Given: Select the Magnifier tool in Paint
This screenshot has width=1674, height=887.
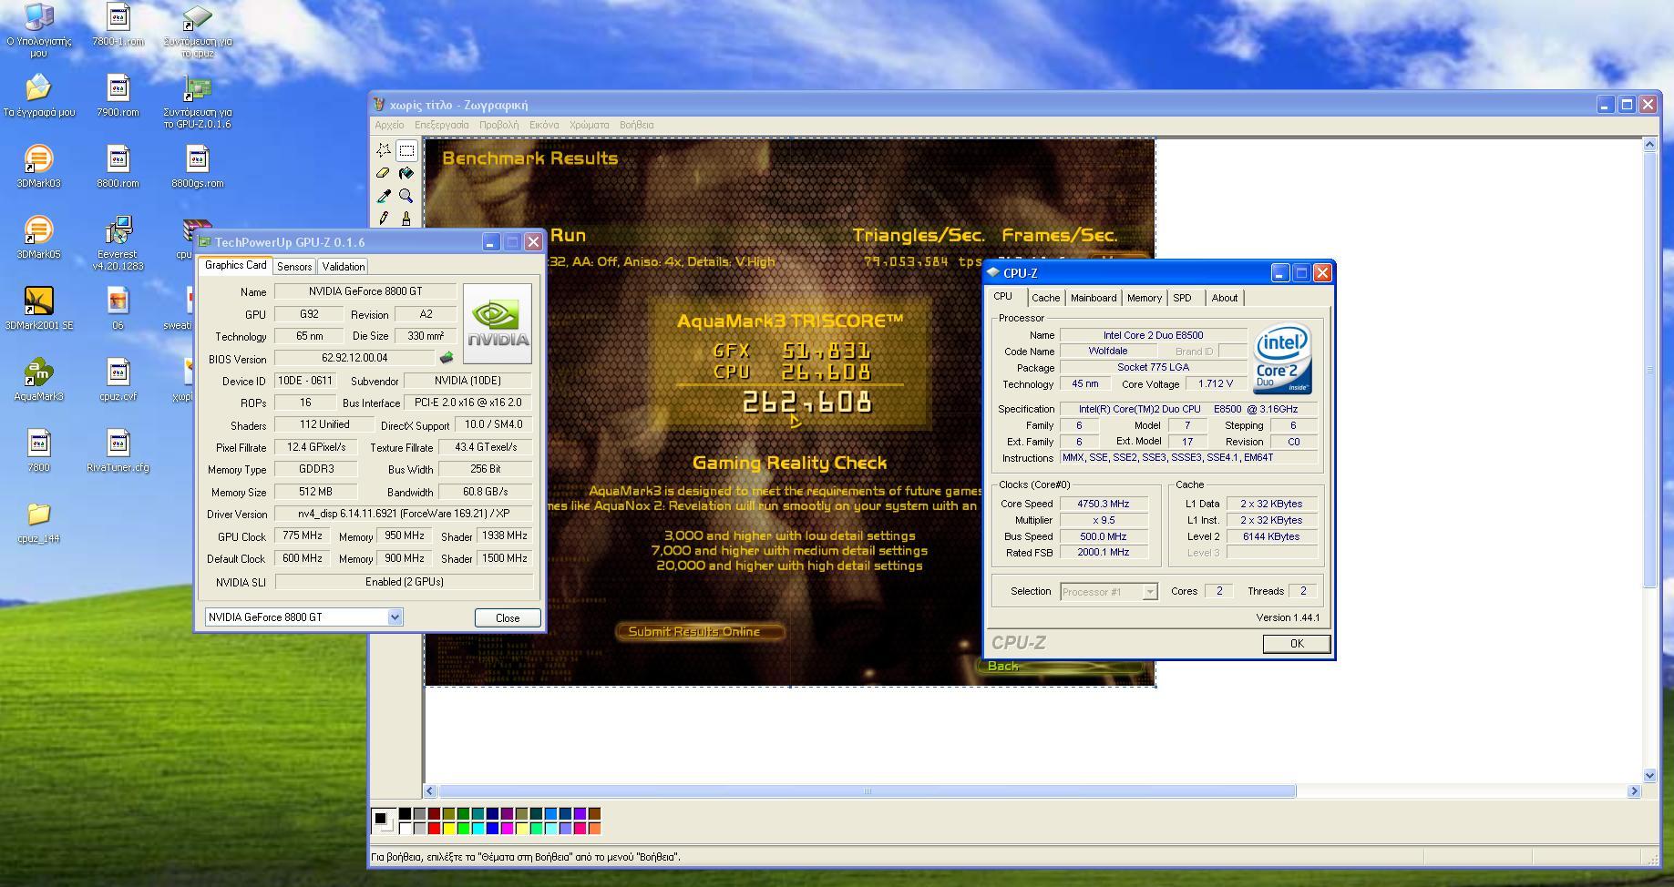Looking at the screenshot, I should coord(406,196).
